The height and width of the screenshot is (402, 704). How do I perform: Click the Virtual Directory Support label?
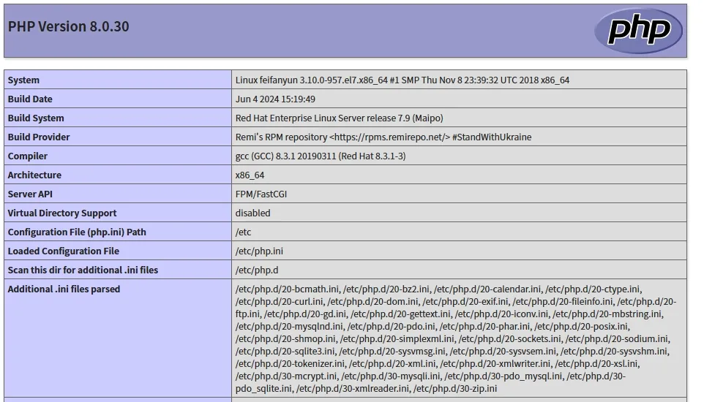point(62,213)
